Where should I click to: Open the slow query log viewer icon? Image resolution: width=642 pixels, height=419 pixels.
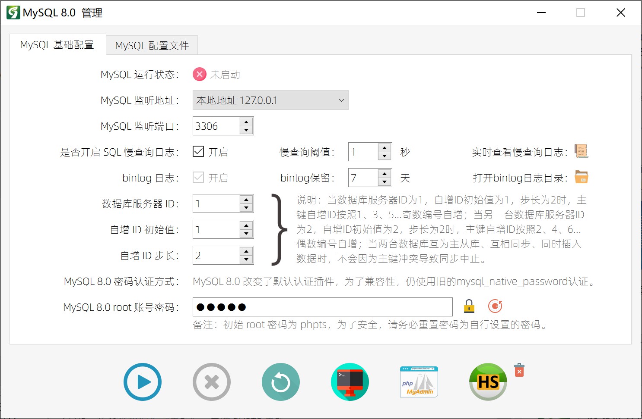[x=582, y=151]
